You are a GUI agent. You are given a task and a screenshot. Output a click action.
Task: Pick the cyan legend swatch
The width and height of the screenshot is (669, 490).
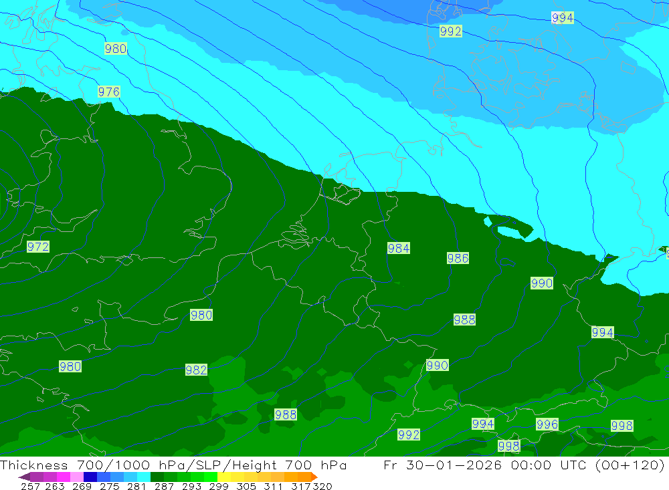tap(144, 477)
